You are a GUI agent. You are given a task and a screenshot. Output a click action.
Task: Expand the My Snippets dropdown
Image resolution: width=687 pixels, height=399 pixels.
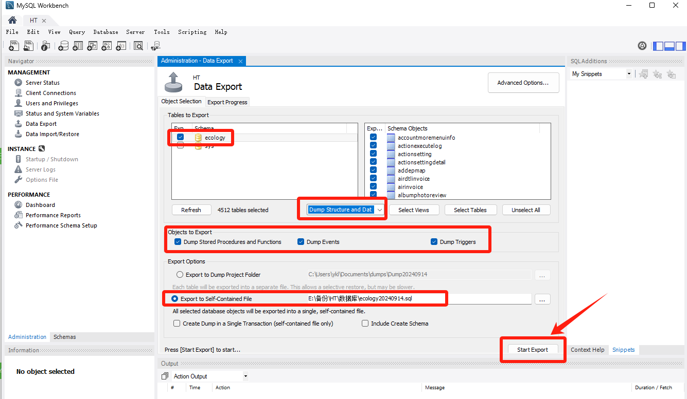click(628, 74)
